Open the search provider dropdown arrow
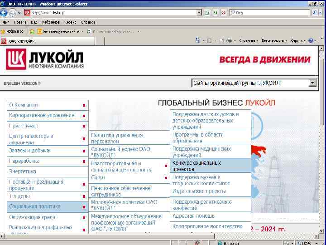326x245 pixels. [321, 13]
